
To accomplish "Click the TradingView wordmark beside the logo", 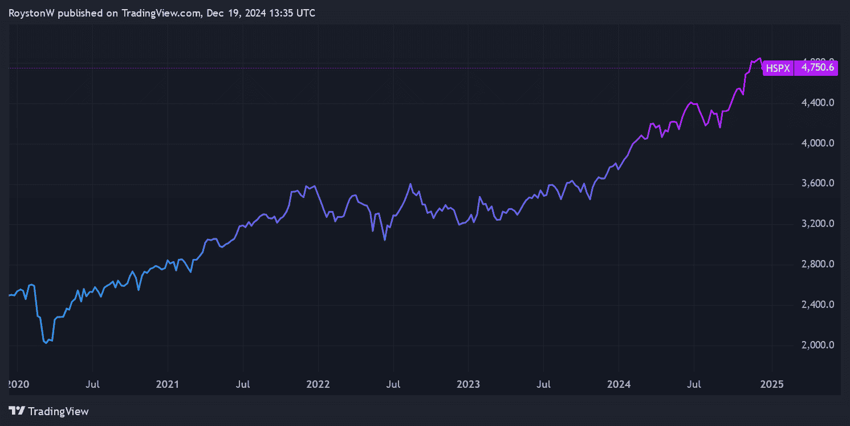I will point(58,411).
